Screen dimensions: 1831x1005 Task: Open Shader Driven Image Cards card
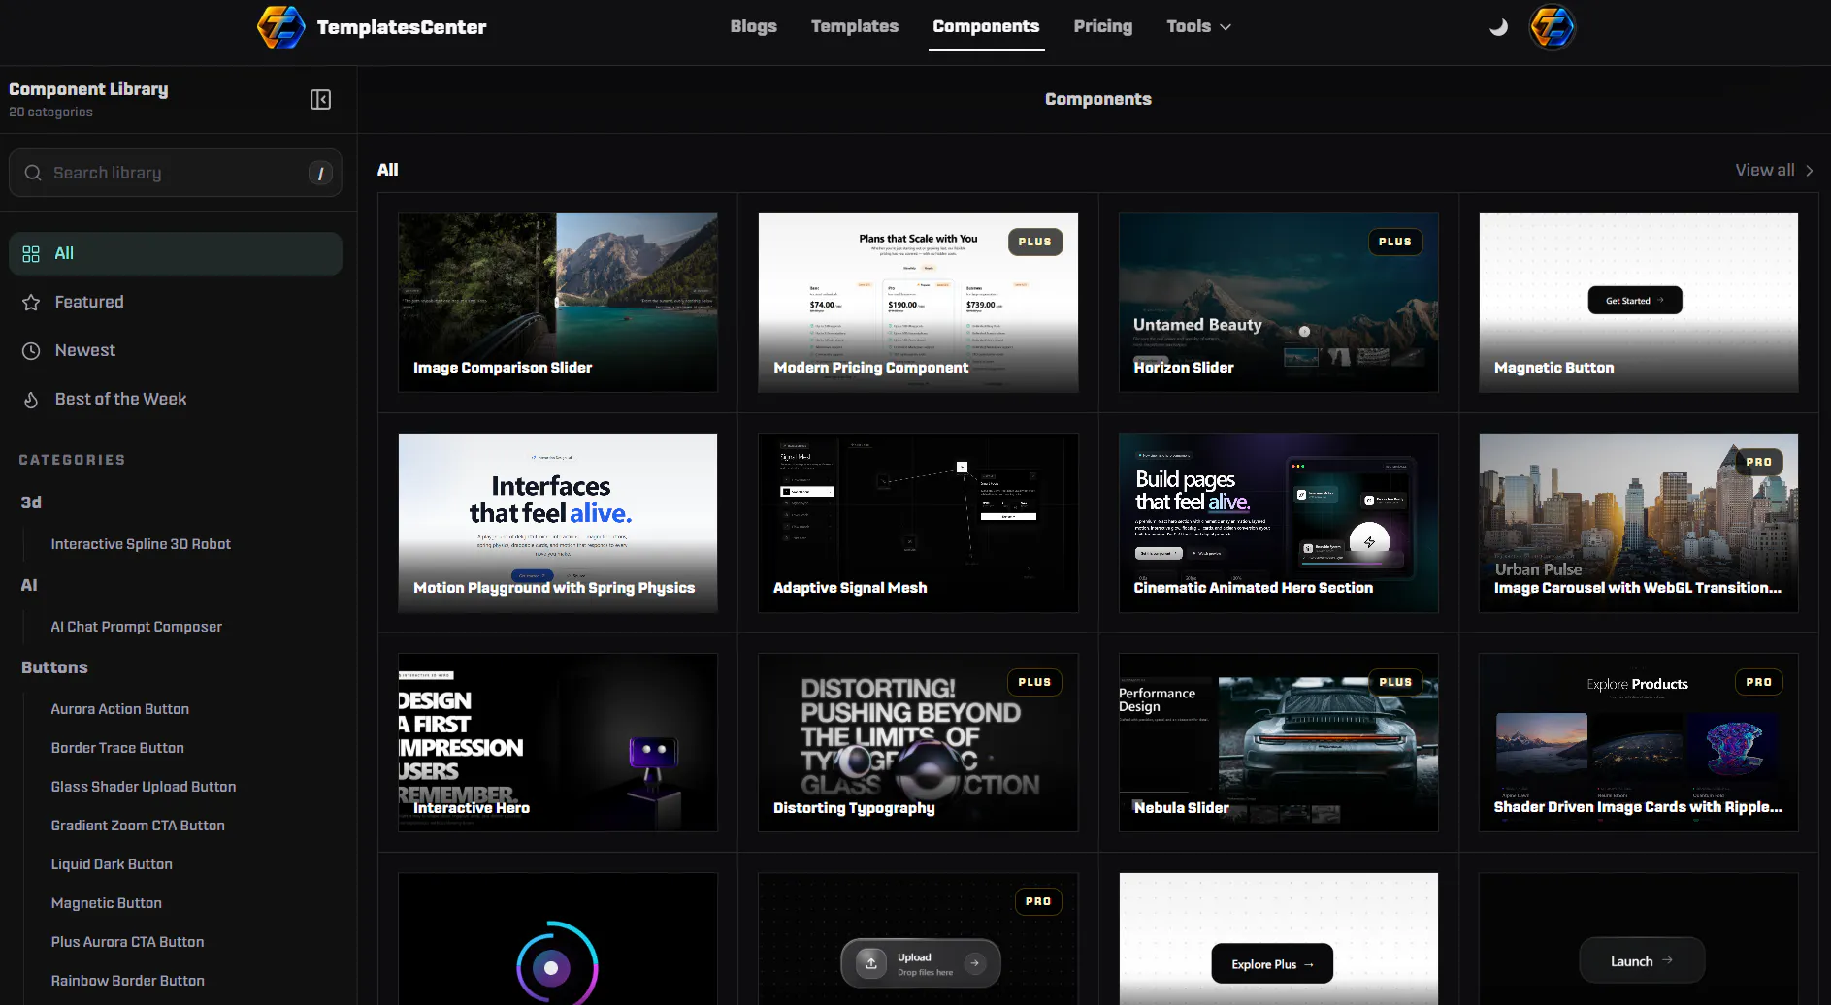[x=1639, y=742]
